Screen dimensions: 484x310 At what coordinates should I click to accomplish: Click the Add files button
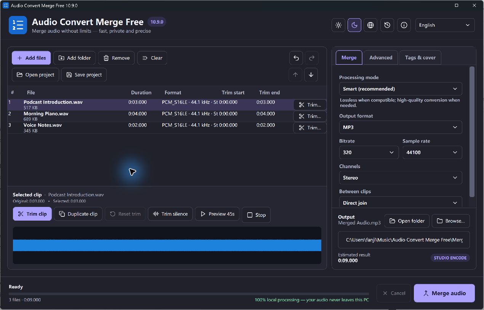[x=31, y=58]
